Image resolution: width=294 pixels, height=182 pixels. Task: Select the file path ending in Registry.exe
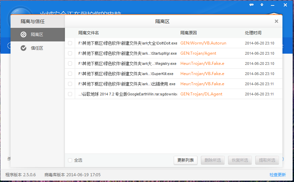pyautogui.click(x=127, y=63)
